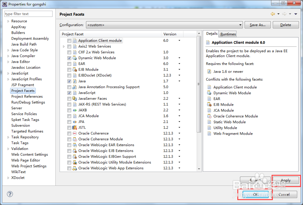
Task: Click the Project Facet column header
Action: click(x=111, y=34)
